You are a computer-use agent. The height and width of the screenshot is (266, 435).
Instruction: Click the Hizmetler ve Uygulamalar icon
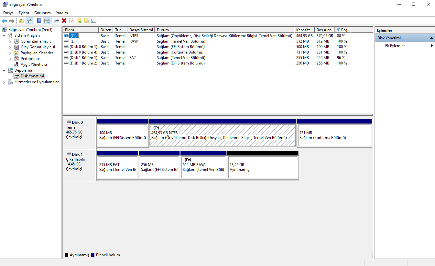(10, 82)
